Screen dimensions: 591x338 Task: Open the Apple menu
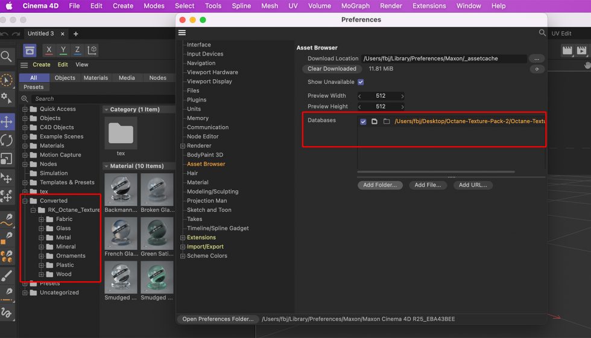click(x=9, y=5)
